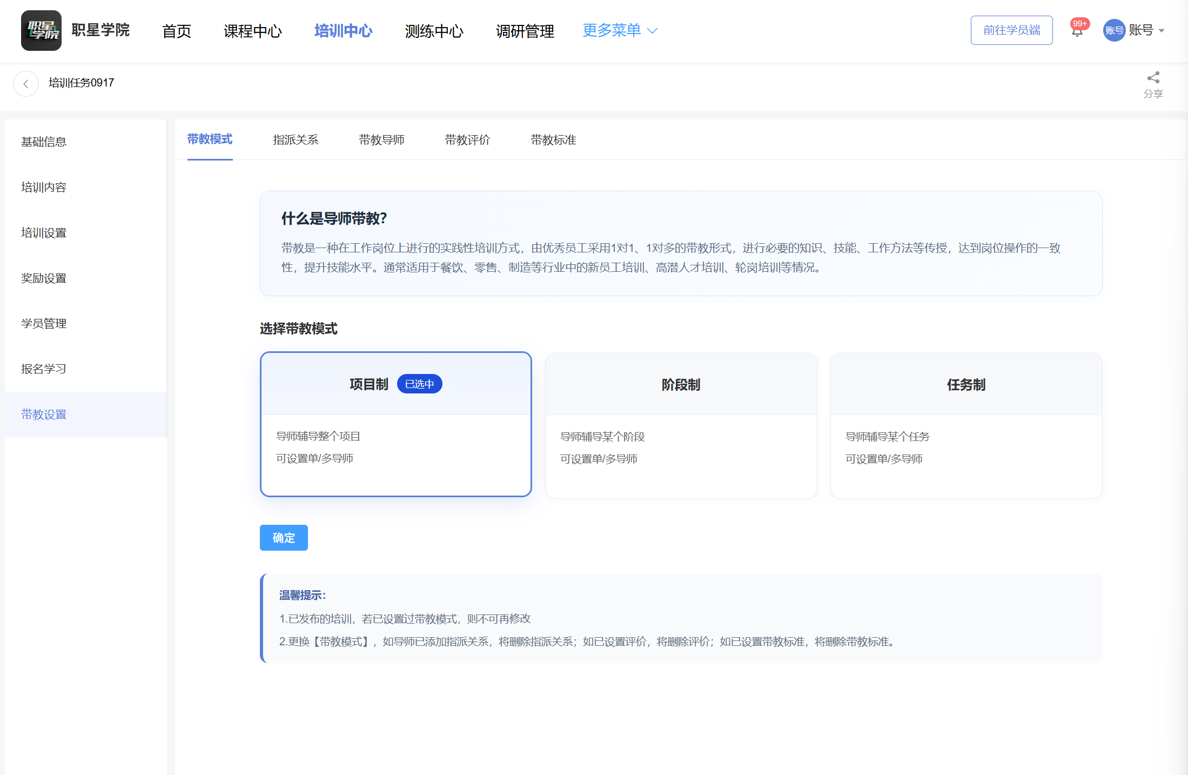
Task: Switch to the 带教导师 tab
Action: 382,140
